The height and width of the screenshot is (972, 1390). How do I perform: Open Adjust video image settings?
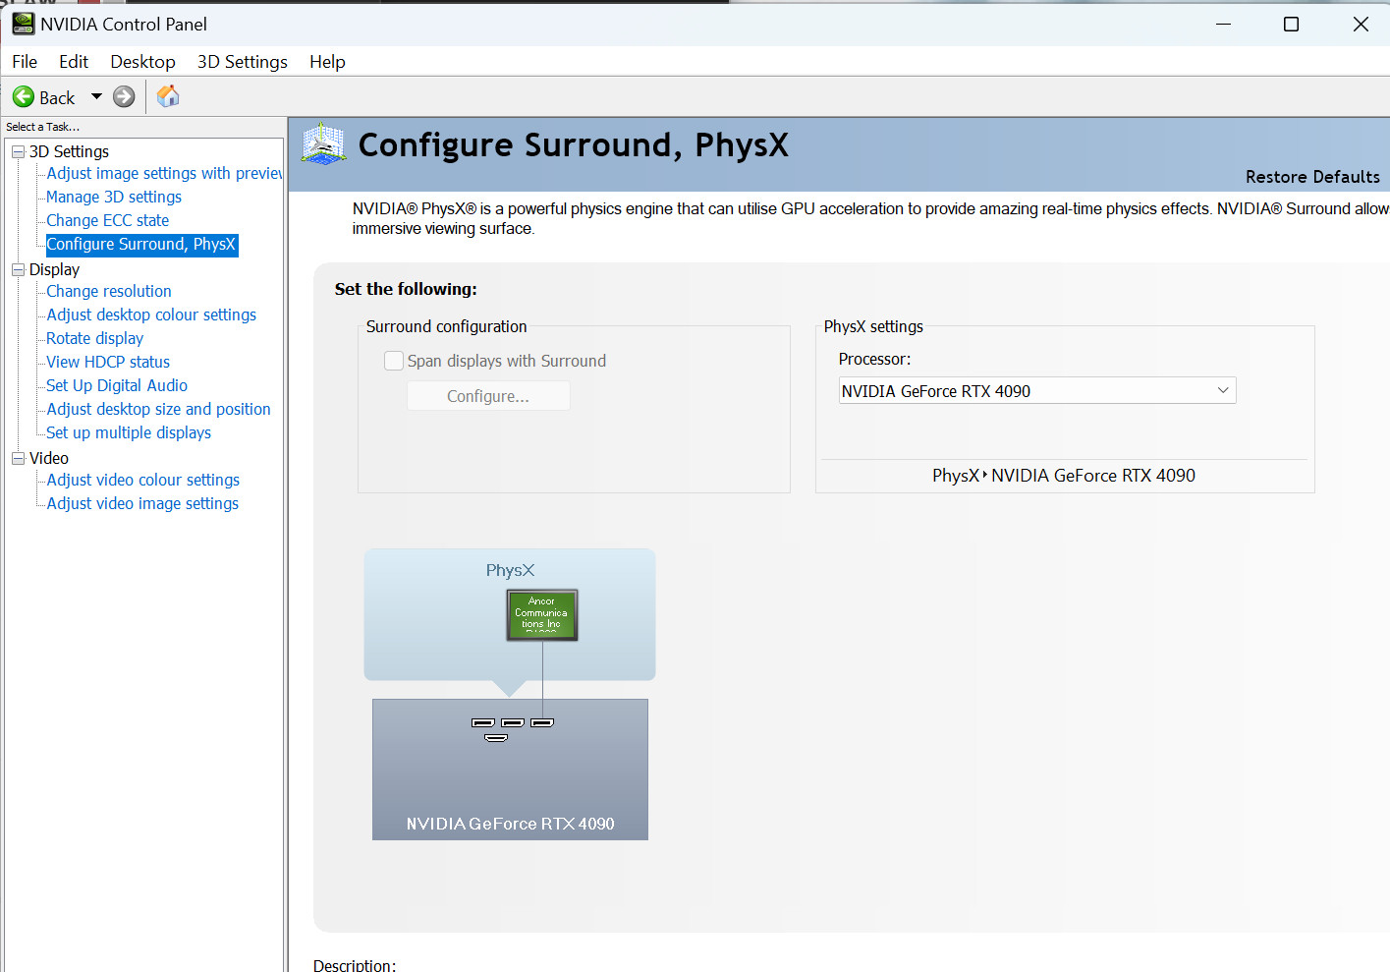coord(142,503)
